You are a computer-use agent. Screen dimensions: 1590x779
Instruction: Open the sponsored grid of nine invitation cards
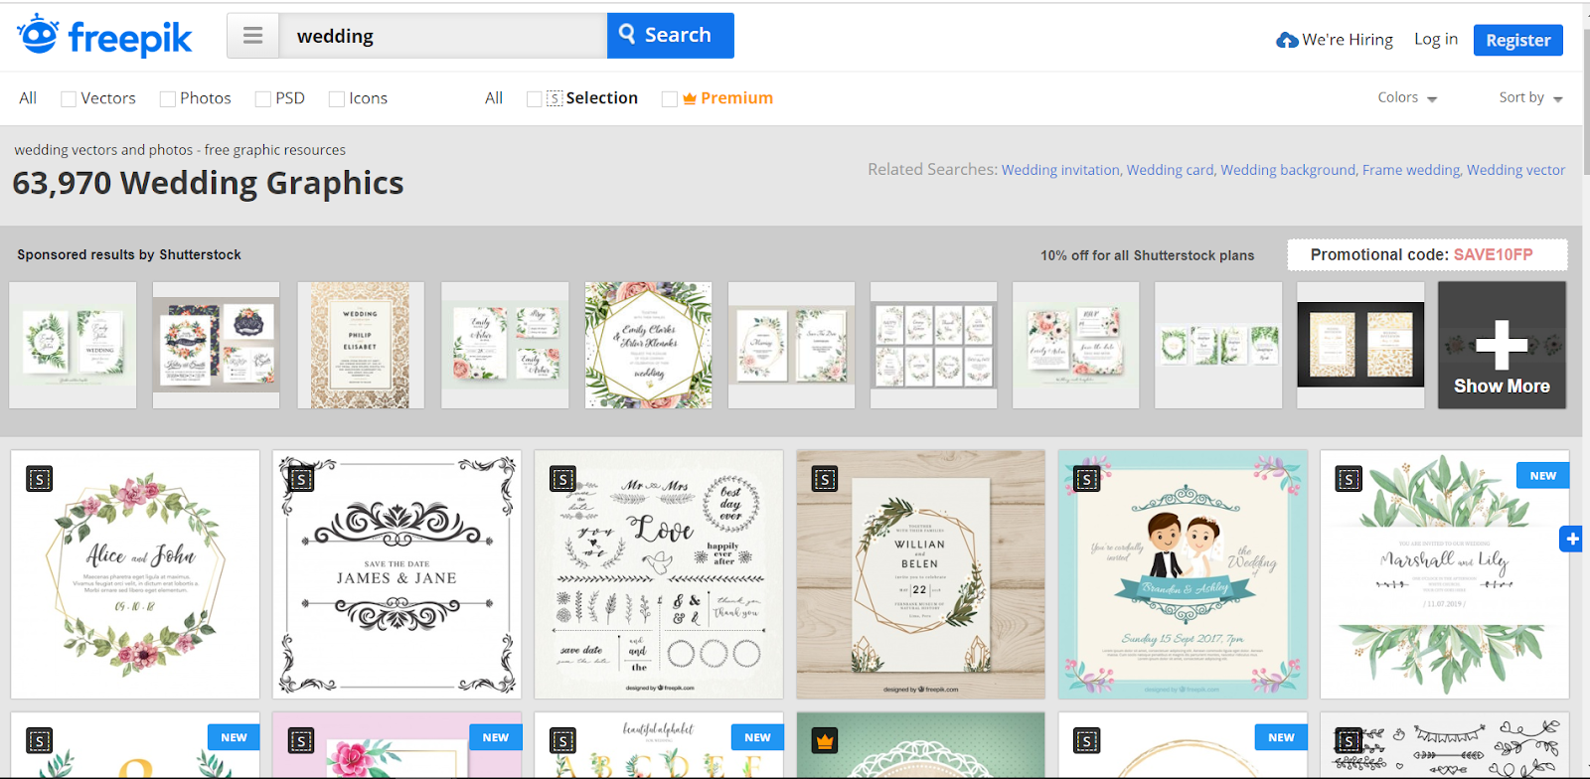point(933,345)
